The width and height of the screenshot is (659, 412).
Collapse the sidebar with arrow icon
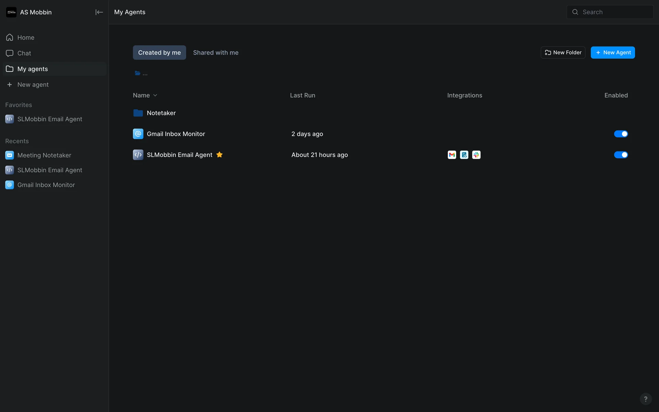[x=99, y=12]
